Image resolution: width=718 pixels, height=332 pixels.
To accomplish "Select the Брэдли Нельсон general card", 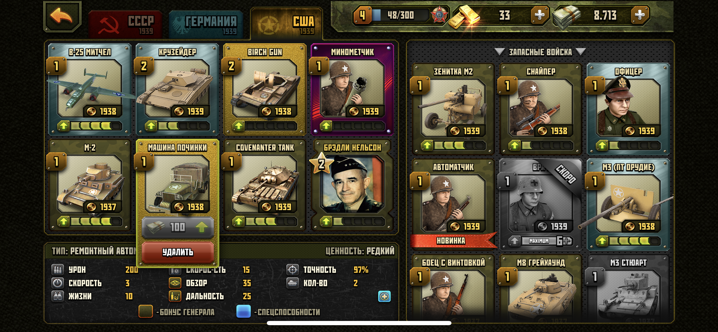I will (352, 184).
